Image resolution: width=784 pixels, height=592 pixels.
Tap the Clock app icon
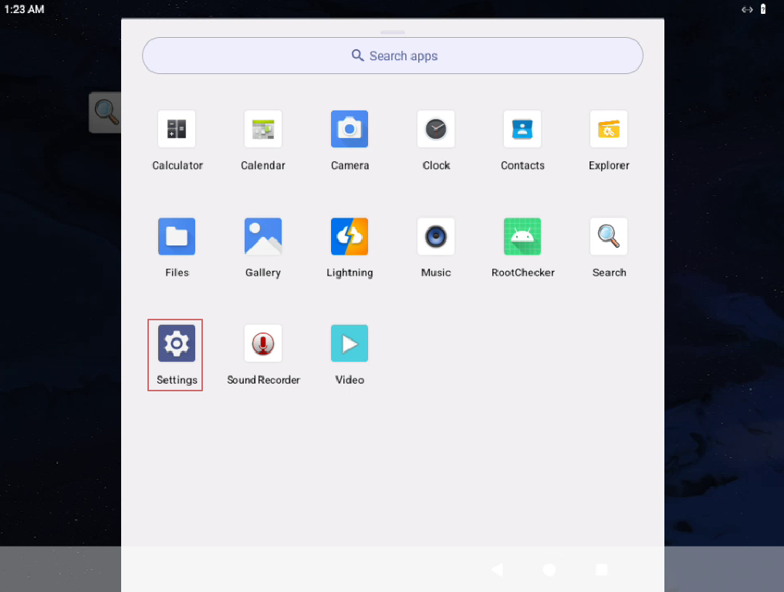tap(436, 130)
